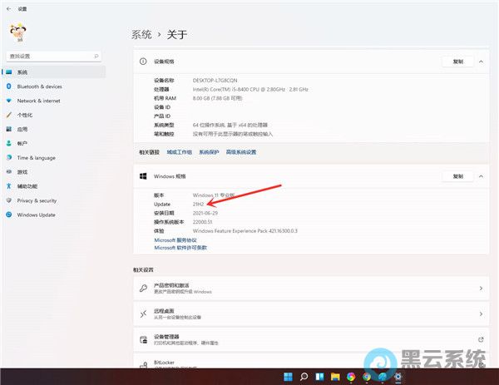Image resolution: width=499 pixels, height=385 pixels.
Task: Click the Bluetooth icon in sidebar
Action: (x=9, y=86)
